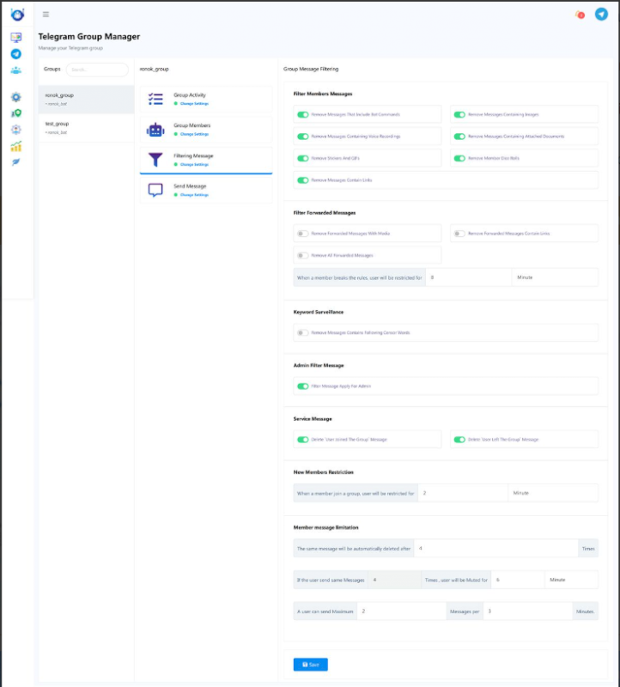
Task: Select the ronok_group entry in Groups list
Action: 87,100
